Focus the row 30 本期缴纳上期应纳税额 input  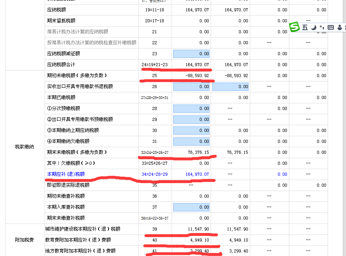(191, 130)
